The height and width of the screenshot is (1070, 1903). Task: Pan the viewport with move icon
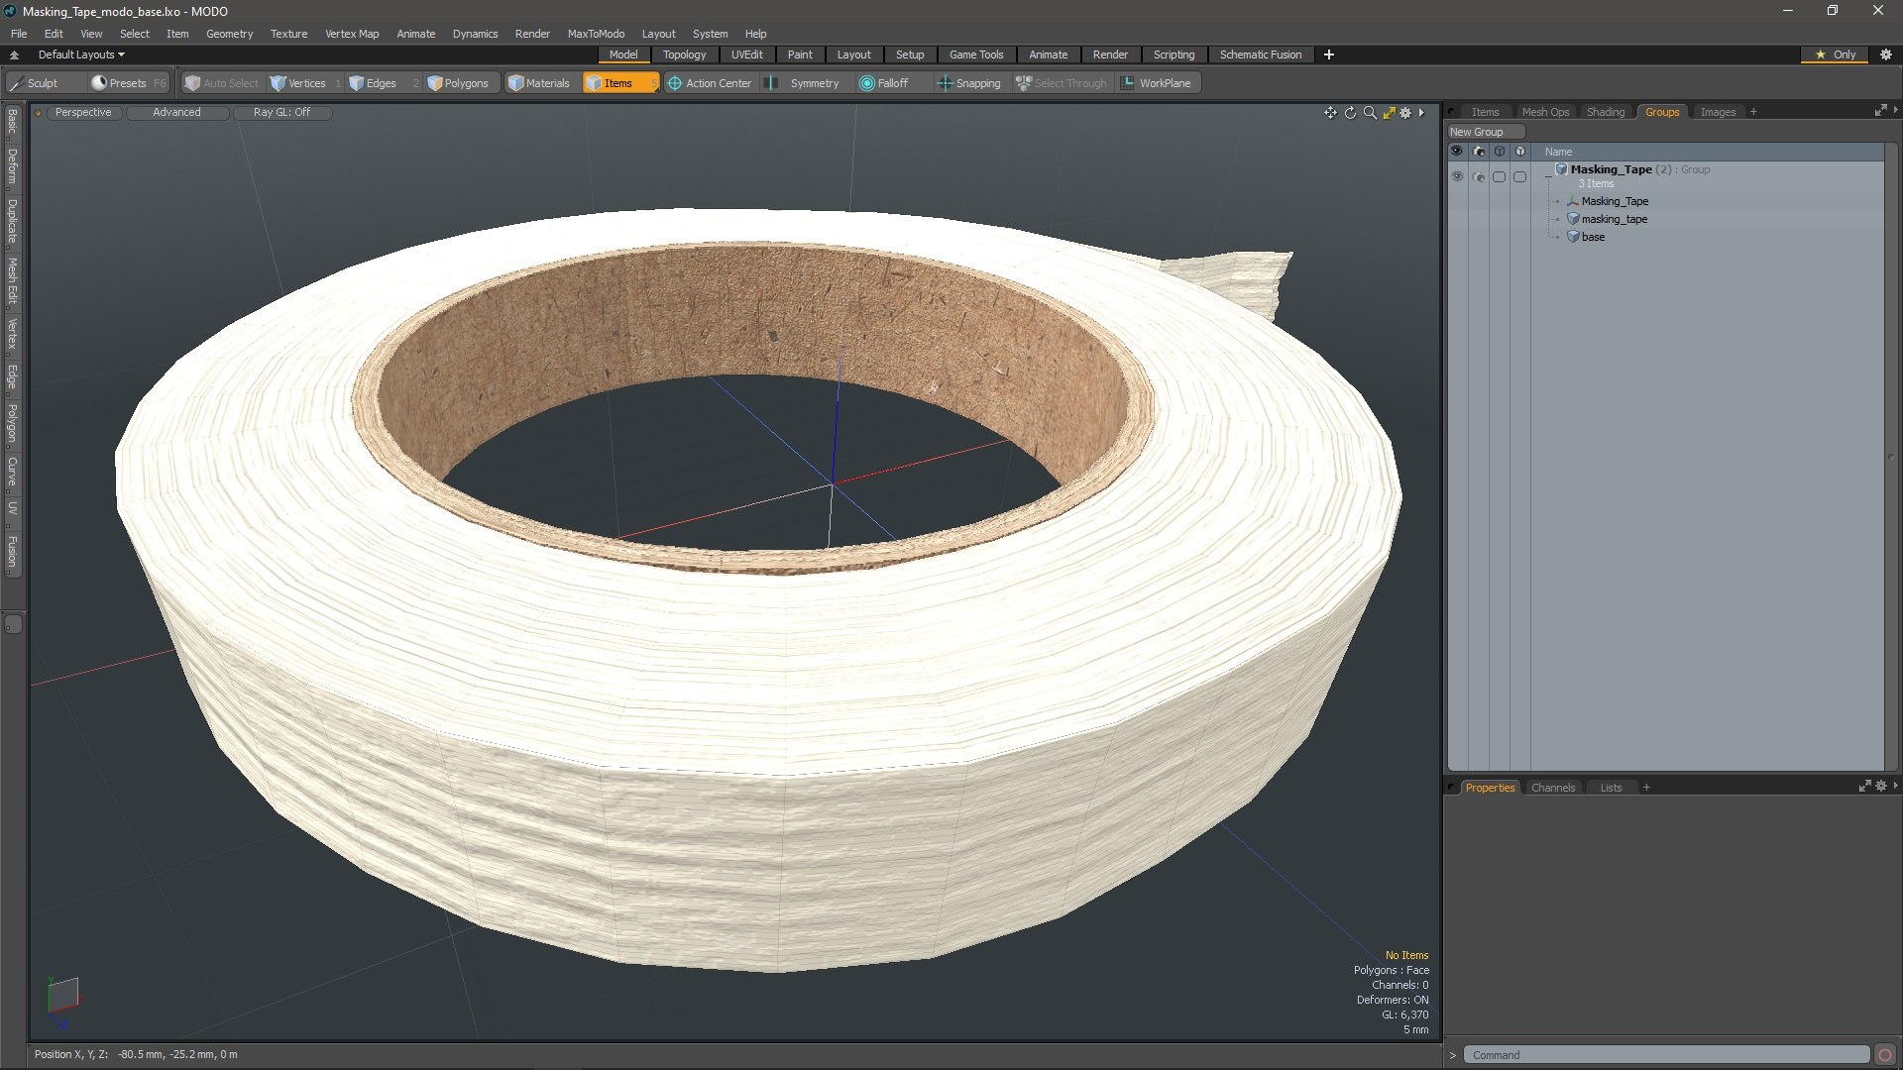click(x=1330, y=113)
